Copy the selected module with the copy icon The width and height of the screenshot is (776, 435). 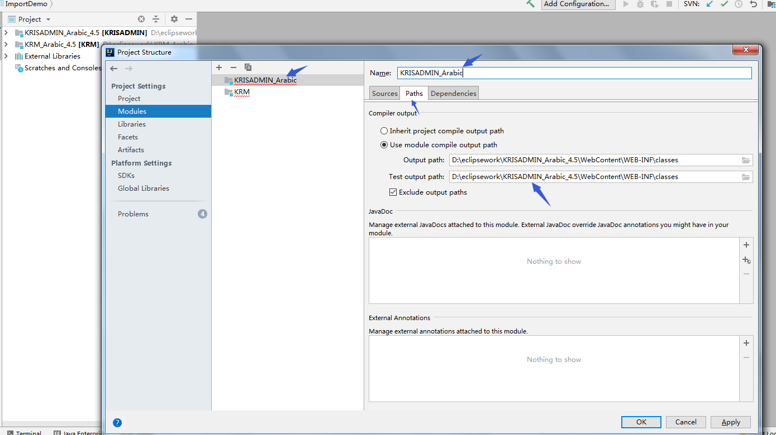[x=248, y=67]
